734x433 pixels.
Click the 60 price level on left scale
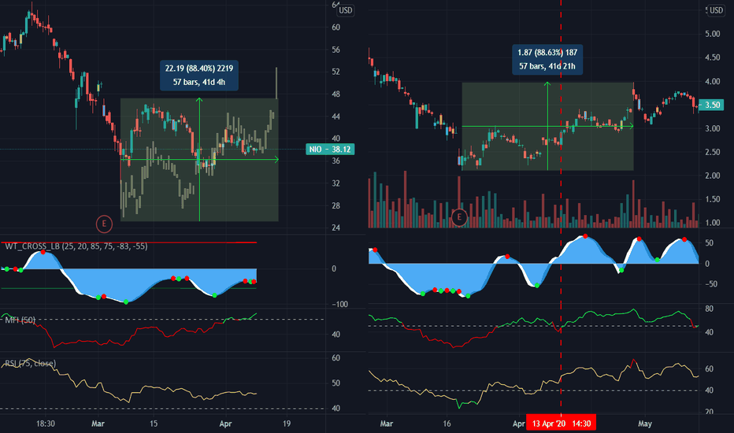click(x=335, y=27)
